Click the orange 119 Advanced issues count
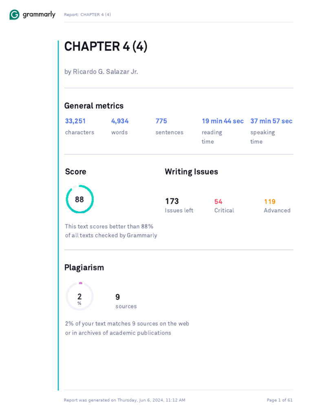 pos(270,202)
